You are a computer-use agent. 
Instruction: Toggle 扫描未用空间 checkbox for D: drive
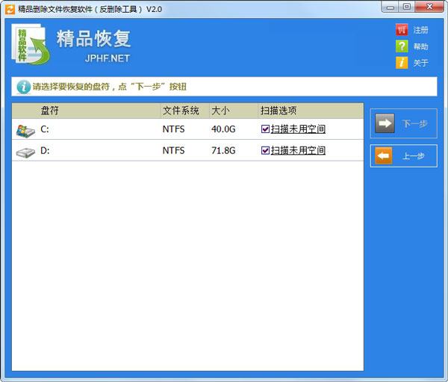265,150
